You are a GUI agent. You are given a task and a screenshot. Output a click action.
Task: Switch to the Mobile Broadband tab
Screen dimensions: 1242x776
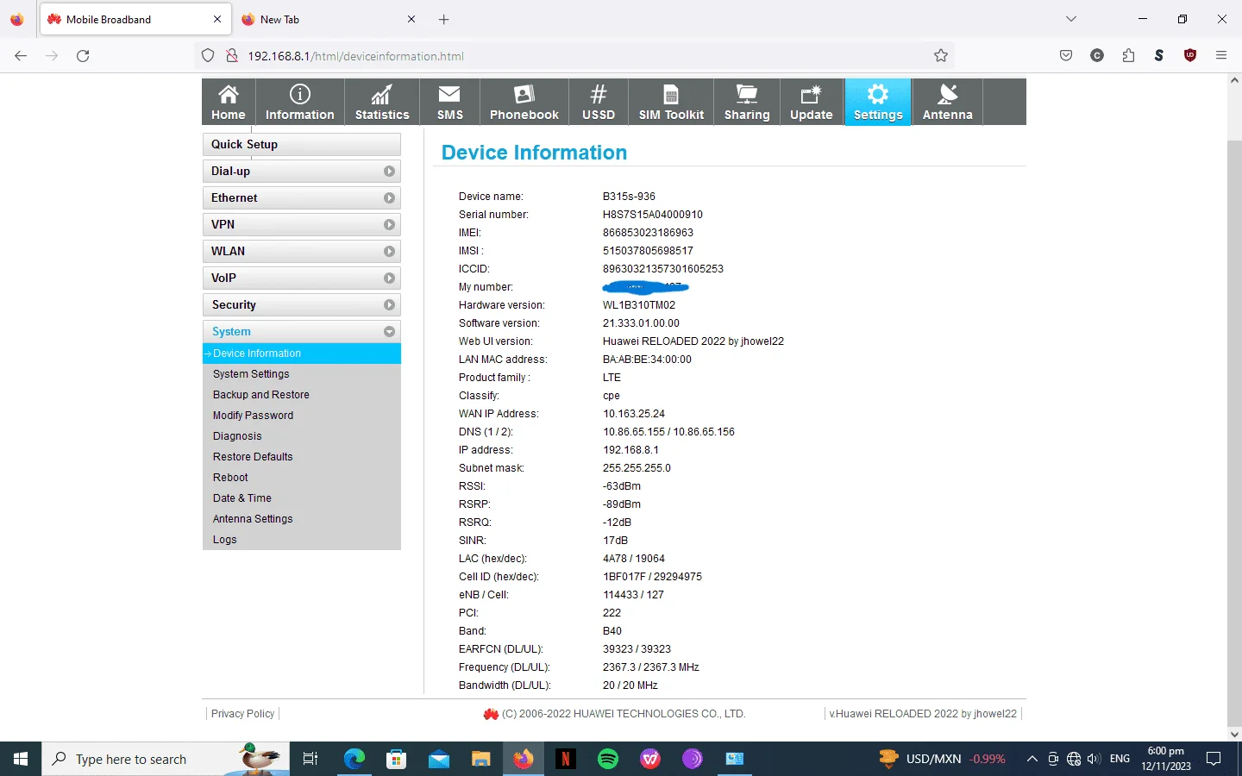pos(135,19)
